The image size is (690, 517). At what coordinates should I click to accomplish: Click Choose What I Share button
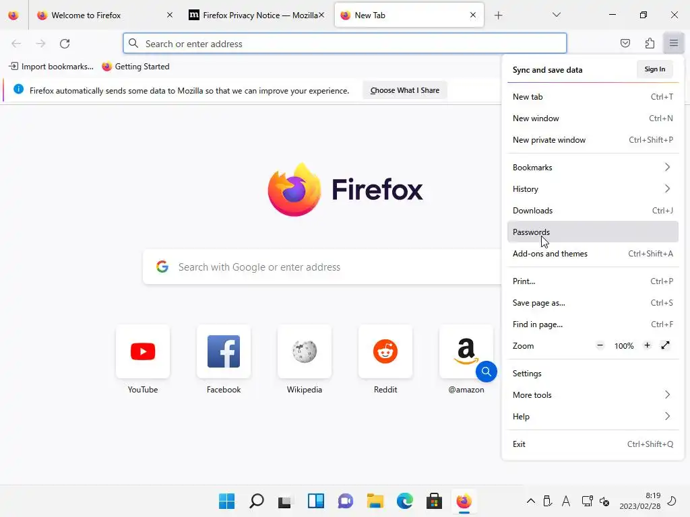404,90
